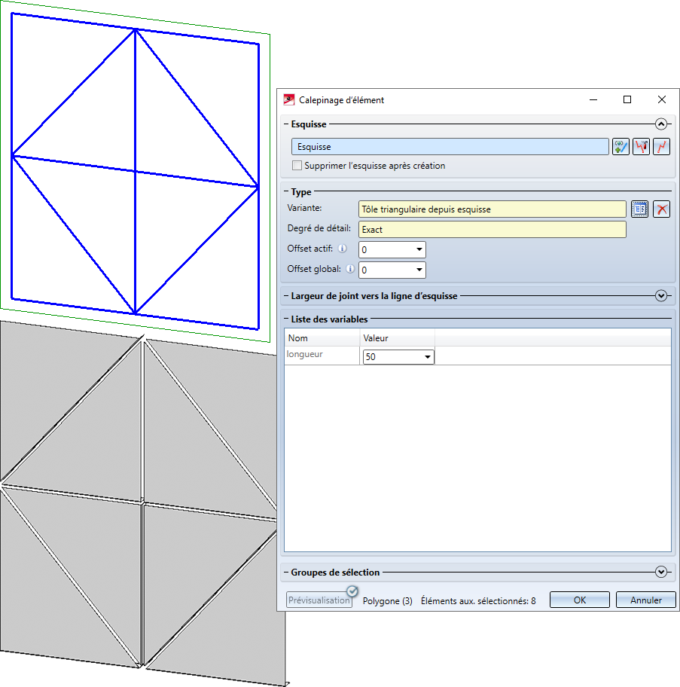680x687 pixels.
Task: Open the variant catalogue selection icon
Action: click(640, 209)
